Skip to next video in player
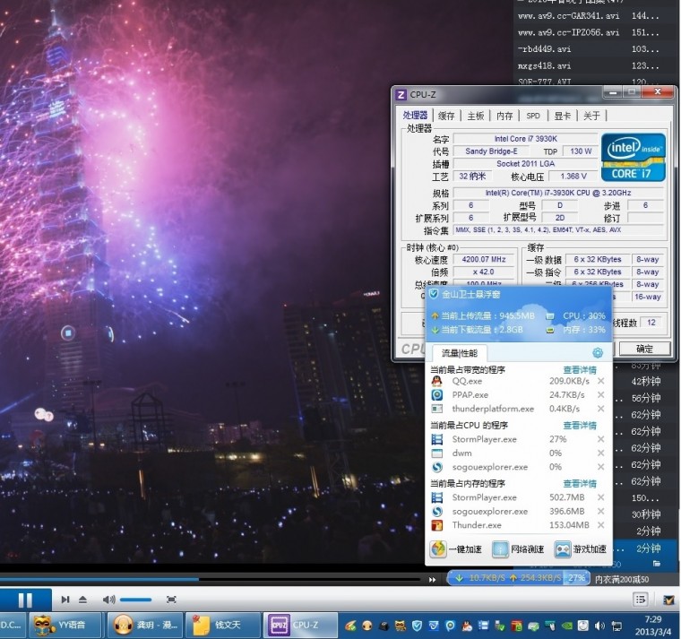The image size is (681, 639). coord(65,600)
